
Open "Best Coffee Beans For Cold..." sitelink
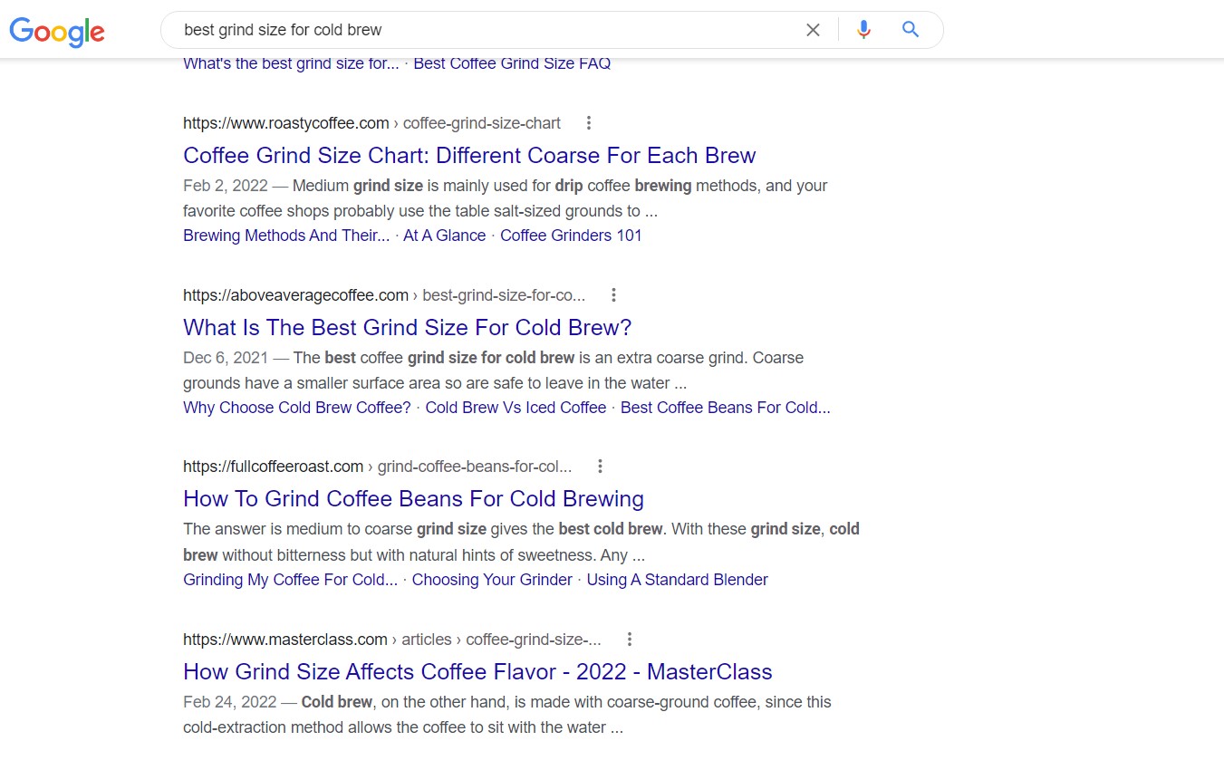726,408
